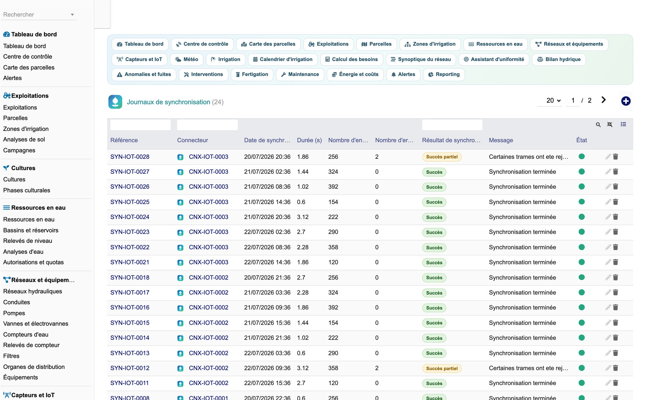Open connector CNX-IOT-0003 in row SYN-IOT-0026
647x400 pixels.
click(x=208, y=187)
